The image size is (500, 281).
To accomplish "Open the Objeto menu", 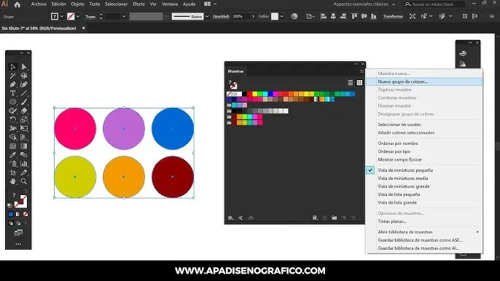I will pos(77,4).
